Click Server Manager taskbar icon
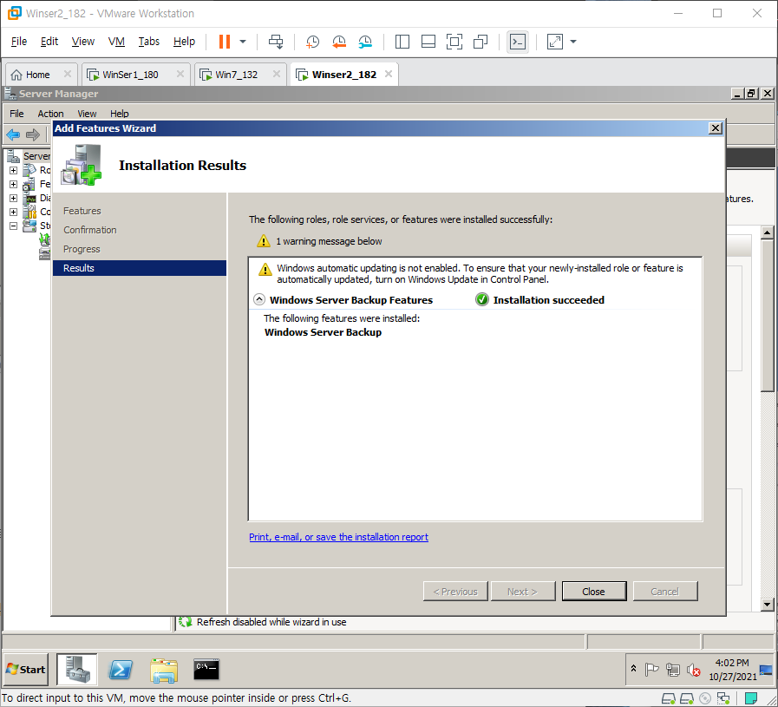 click(x=77, y=670)
